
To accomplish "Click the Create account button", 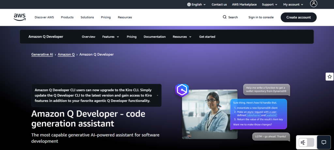I will 298,17.
